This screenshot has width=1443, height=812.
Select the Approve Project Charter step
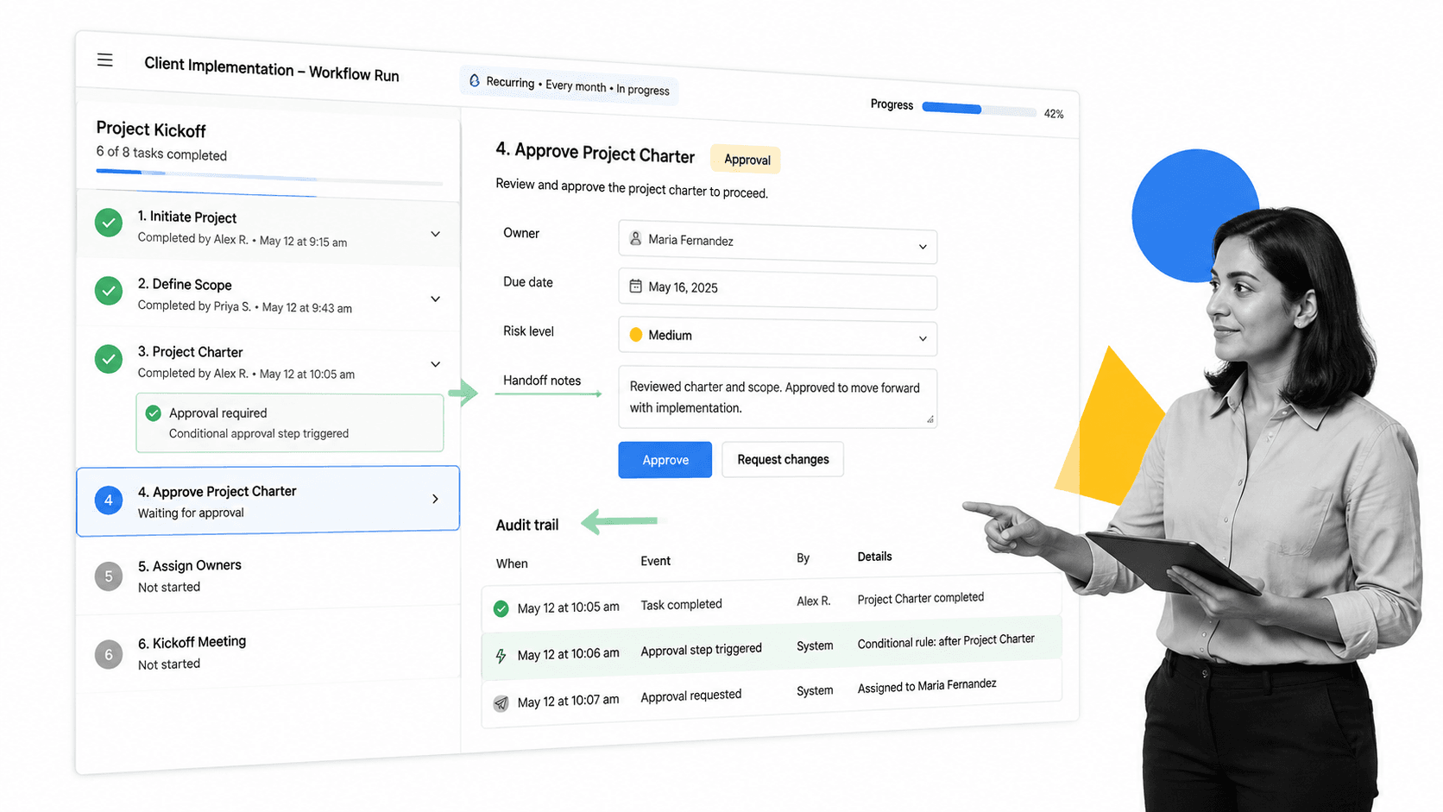268,500
